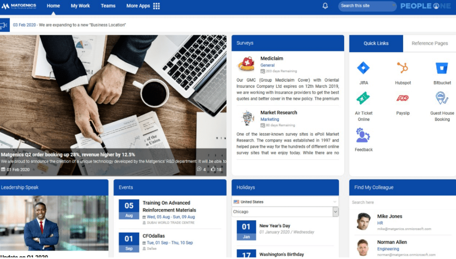Viewport: 456px width, 259px height.
Task: Click the Matgenics logo
Action: pyautogui.click(x=18, y=6)
